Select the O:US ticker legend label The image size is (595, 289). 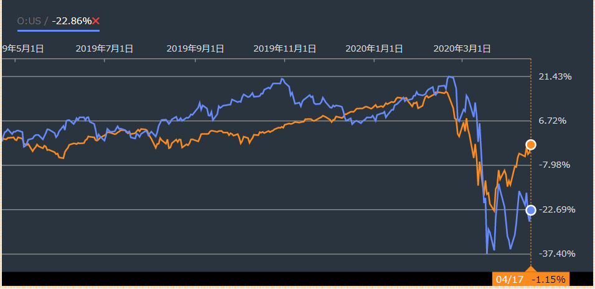click(29, 21)
